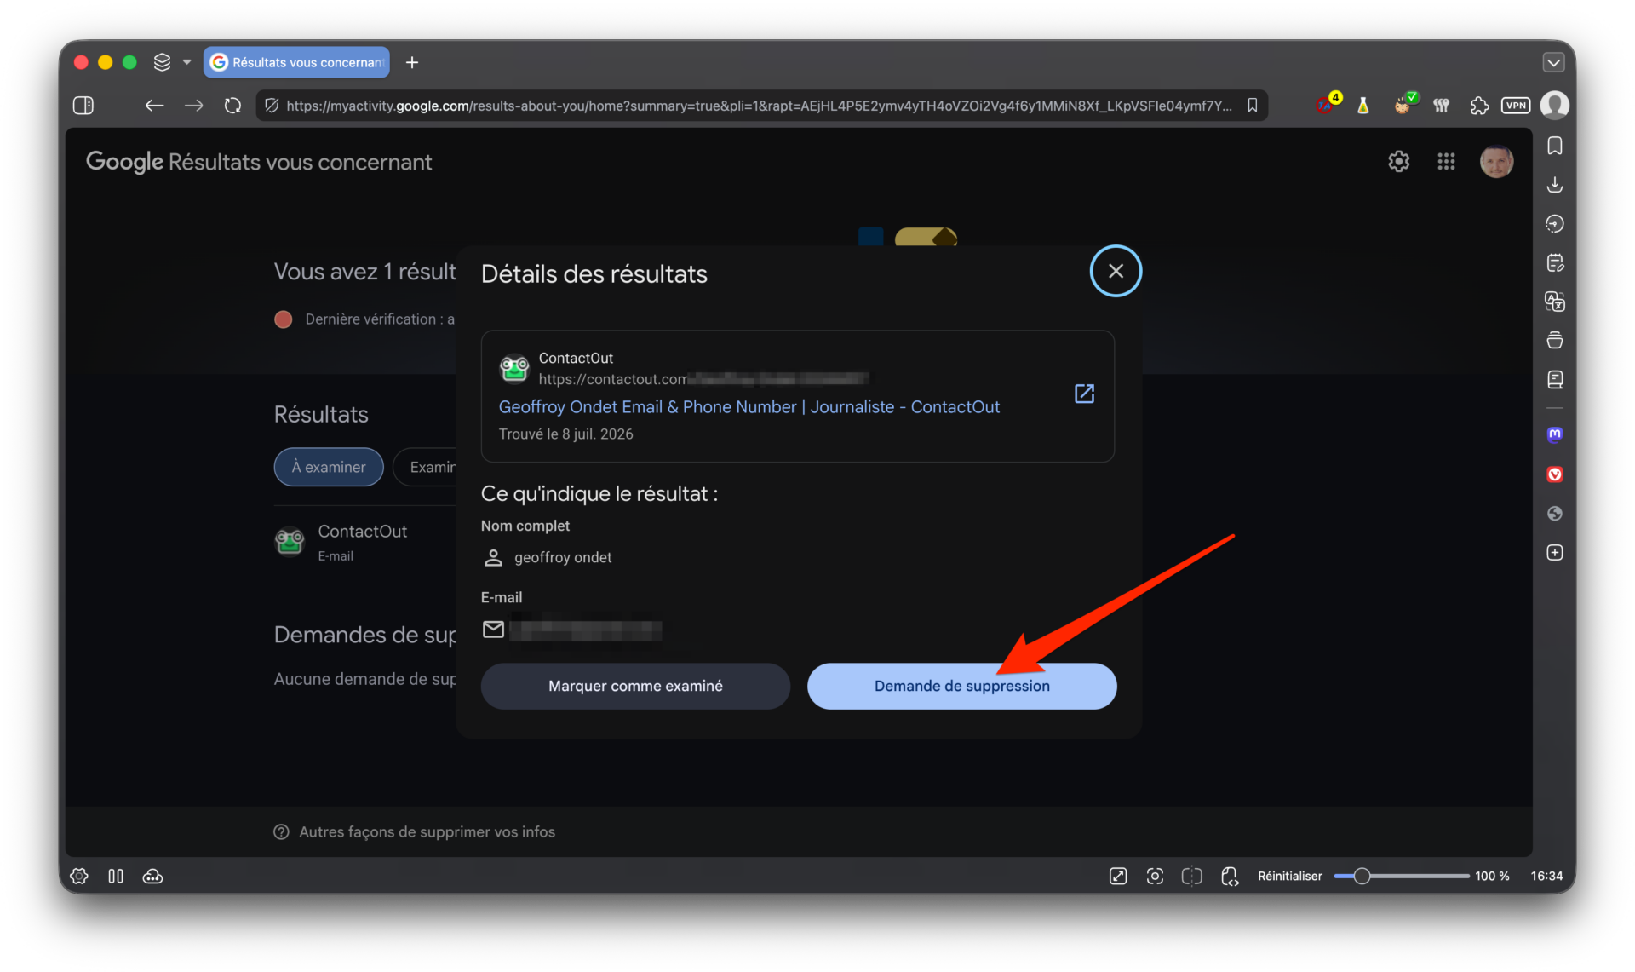The image size is (1635, 972).
Task: Open the Vivaldi sidebar web panel
Action: 1555,474
